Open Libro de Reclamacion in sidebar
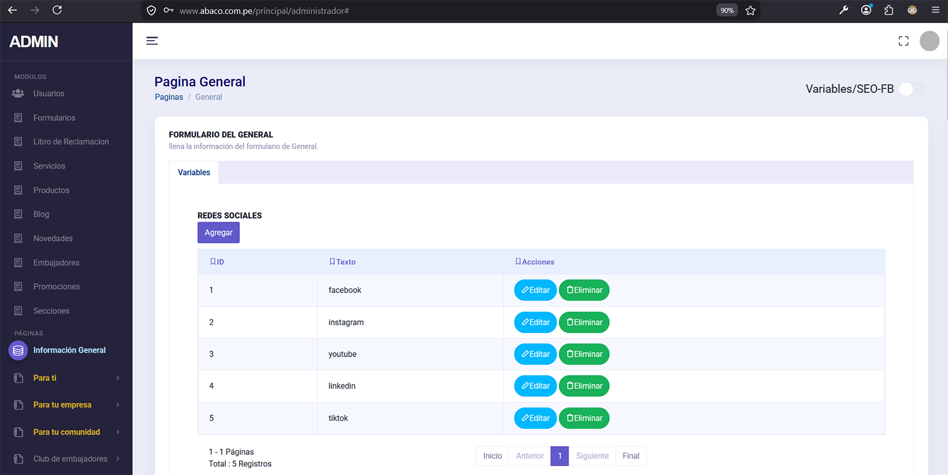948x475 pixels. 71,142
